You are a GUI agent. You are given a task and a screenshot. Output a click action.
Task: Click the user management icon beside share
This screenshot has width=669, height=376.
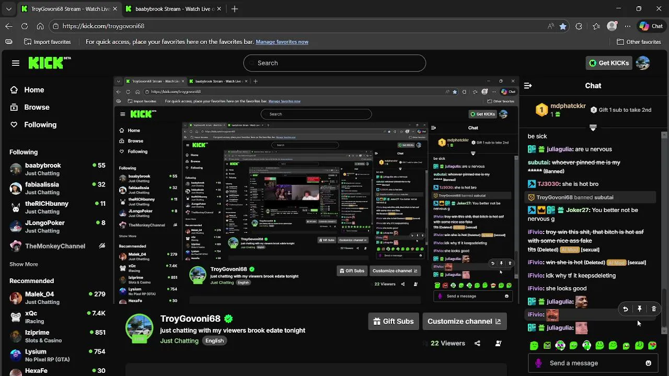(x=498, y=343)
